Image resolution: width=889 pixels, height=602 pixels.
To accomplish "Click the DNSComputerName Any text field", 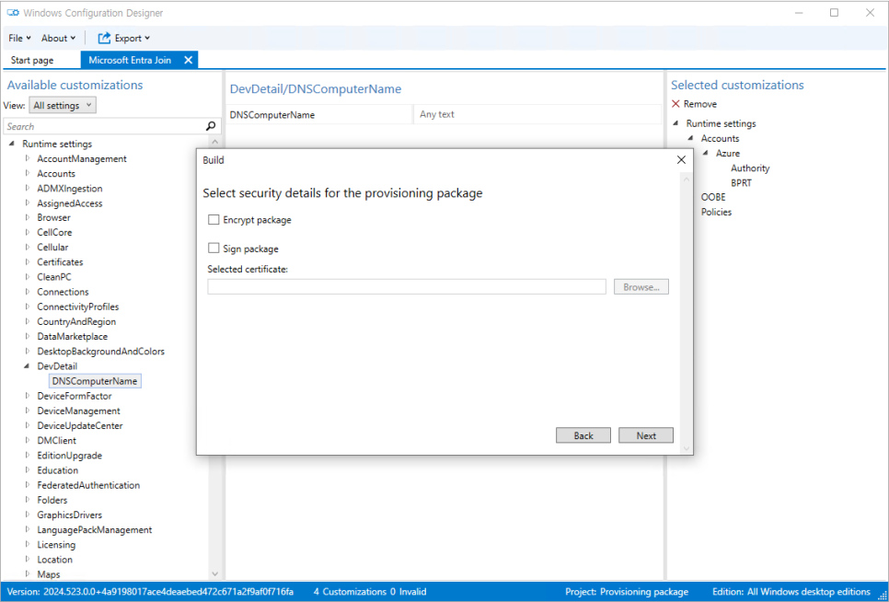I will click(537, 114).
